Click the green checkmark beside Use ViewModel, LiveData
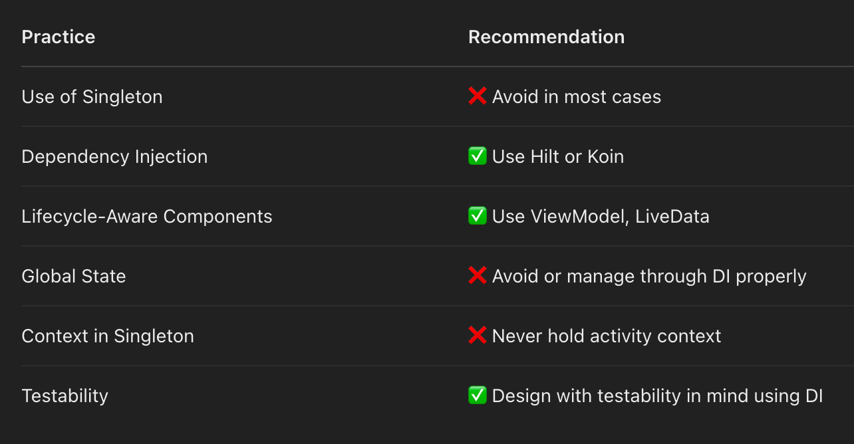The image size is (854, 444). [x=478, y=216]
